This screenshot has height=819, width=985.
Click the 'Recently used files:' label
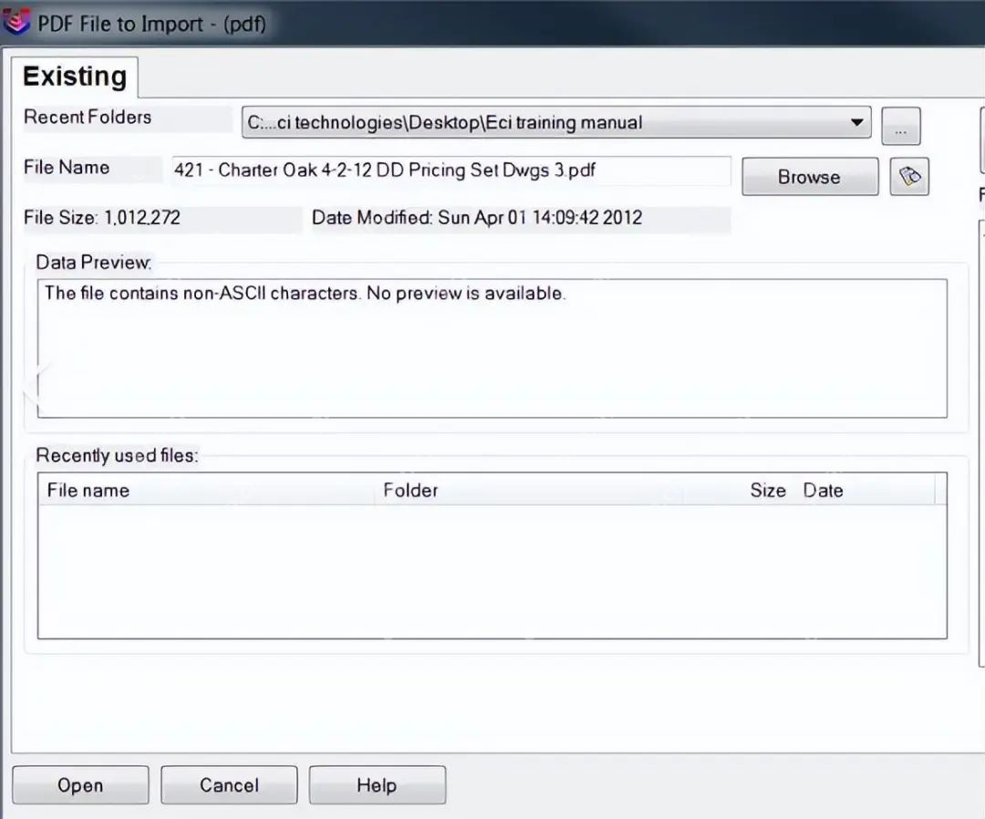117,455
